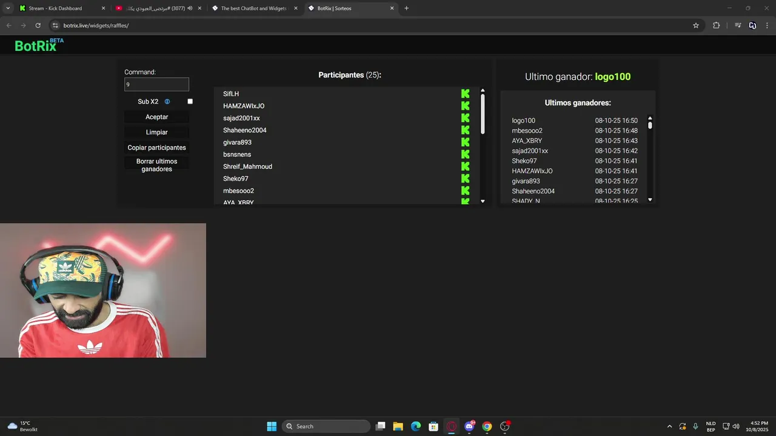Click the Limpiar button

(156, 132)
